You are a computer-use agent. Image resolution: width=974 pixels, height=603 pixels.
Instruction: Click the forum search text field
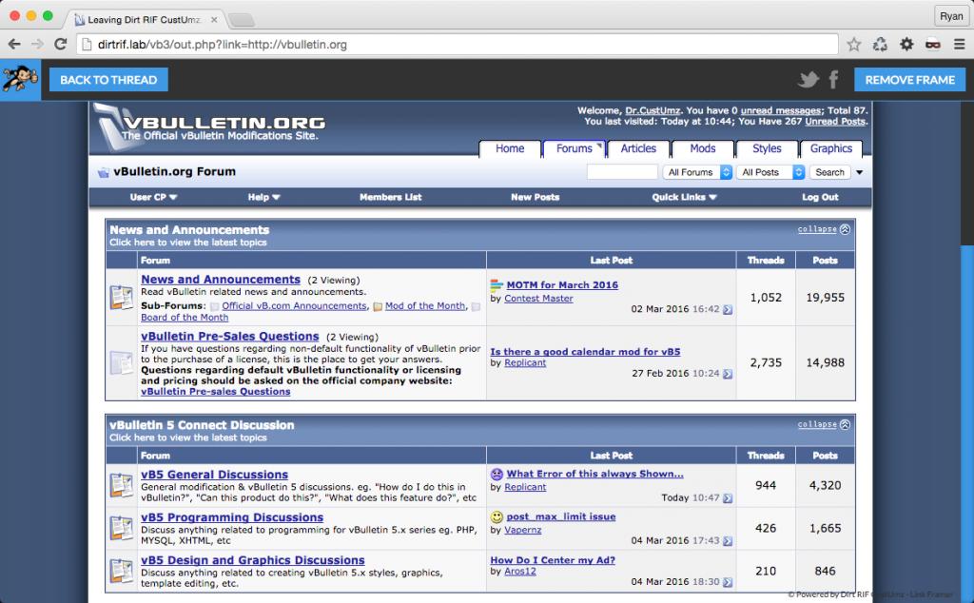point(622,172)
